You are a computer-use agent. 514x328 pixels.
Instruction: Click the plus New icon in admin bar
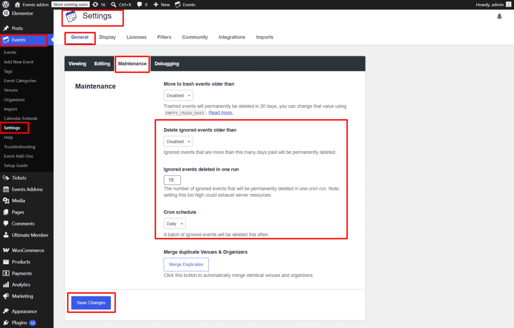click(x=156, y=5)
